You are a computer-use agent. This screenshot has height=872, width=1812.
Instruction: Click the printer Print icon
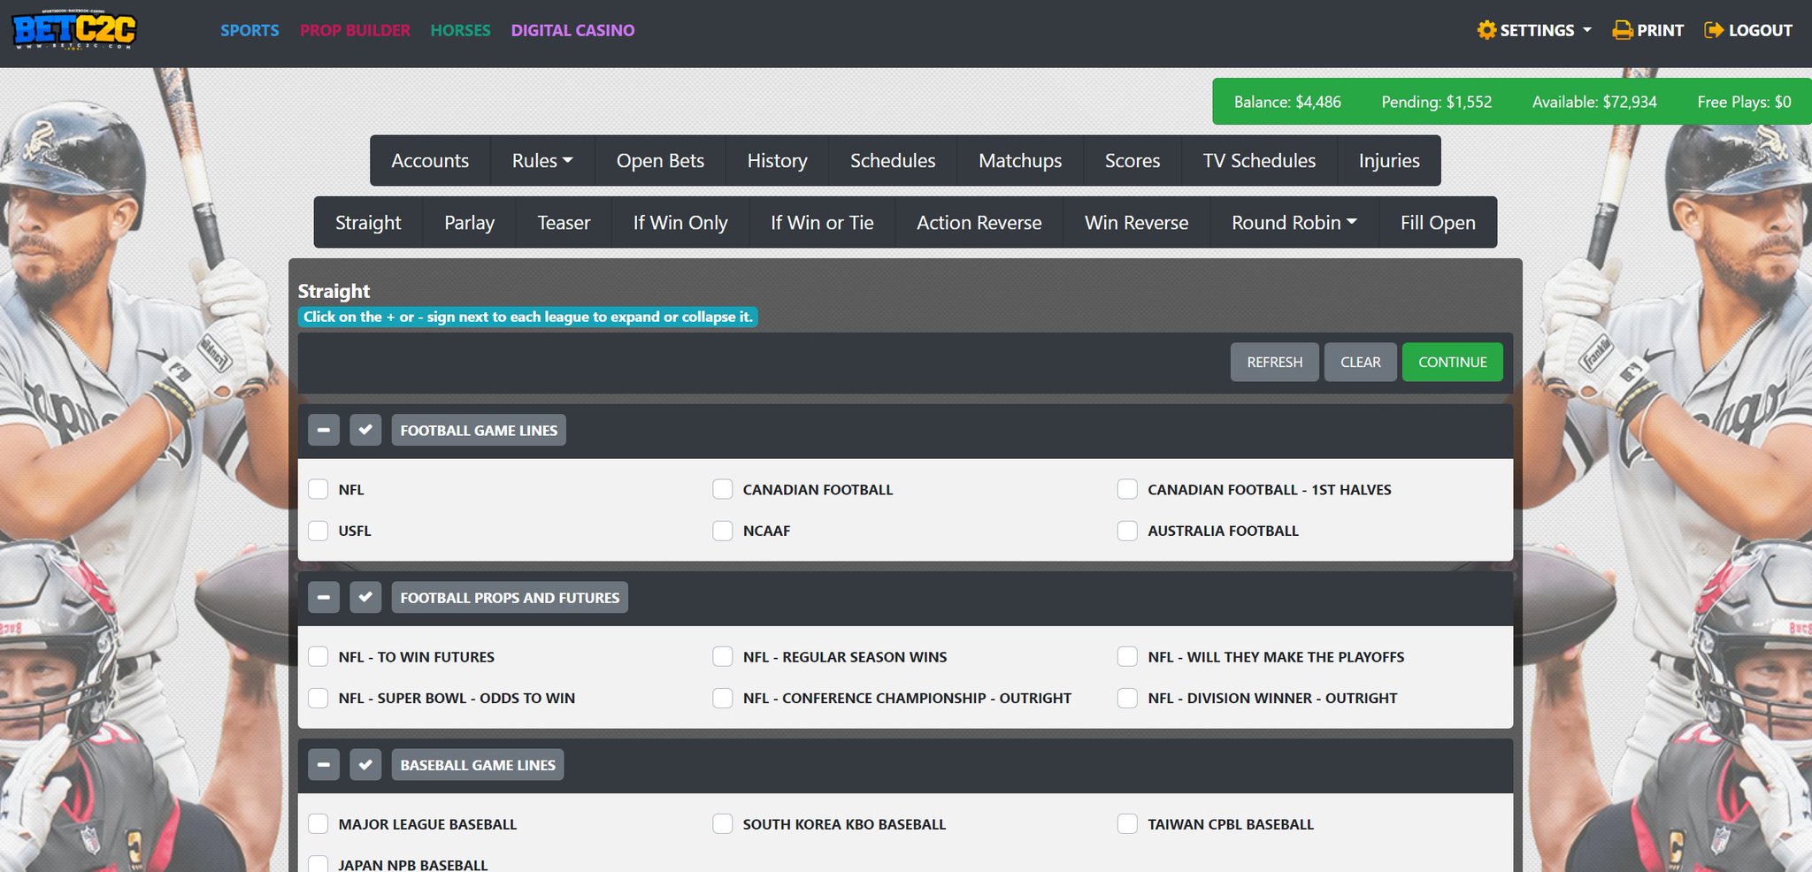click(1623, 30)
